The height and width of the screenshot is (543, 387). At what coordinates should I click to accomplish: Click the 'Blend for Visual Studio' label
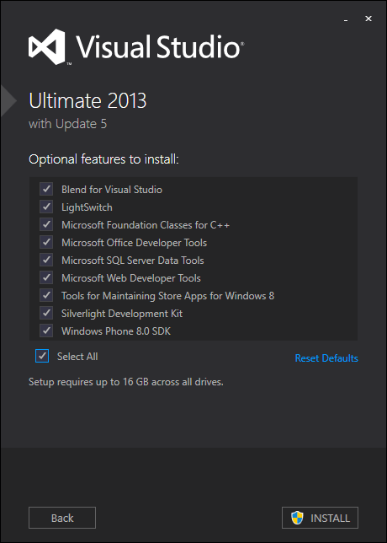pyautogui.click(x=112, y=190)
